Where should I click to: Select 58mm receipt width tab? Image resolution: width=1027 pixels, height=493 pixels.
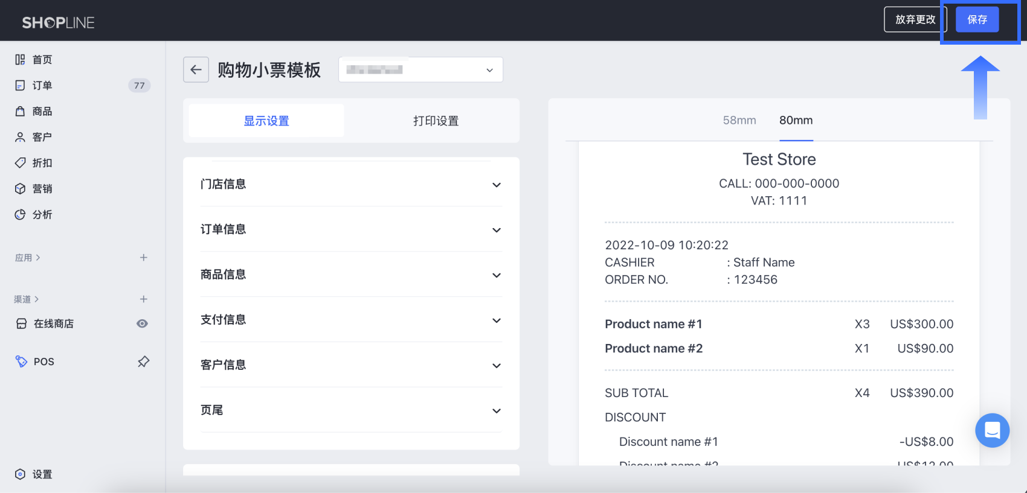[739, 120]
